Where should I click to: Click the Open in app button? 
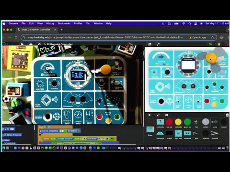(197, 37)
